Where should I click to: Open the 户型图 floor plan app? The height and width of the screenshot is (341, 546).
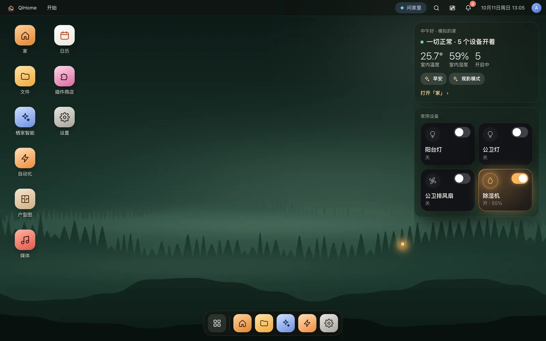[x=25, y=199]
